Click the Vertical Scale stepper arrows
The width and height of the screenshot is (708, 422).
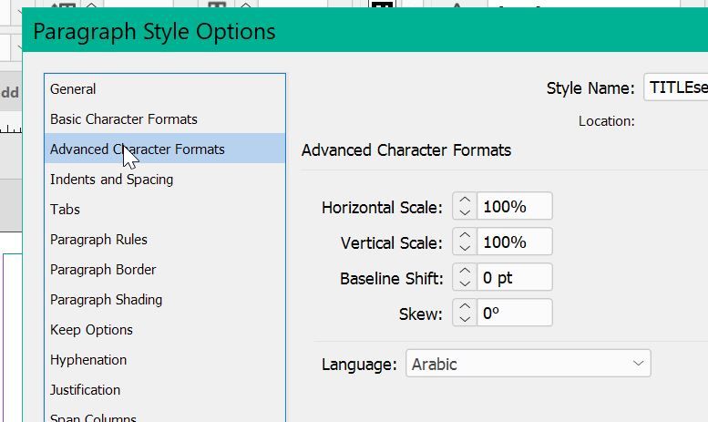point(465,242)
